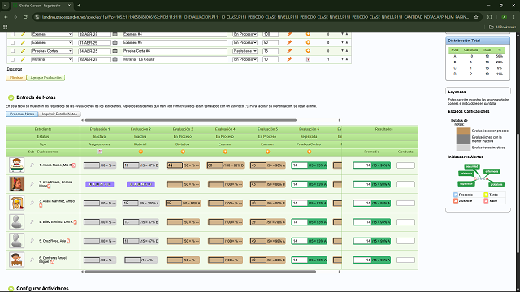Click the sub-evaluation icon under Evaluación 1

pyautogui.click(x=99, y=152)
